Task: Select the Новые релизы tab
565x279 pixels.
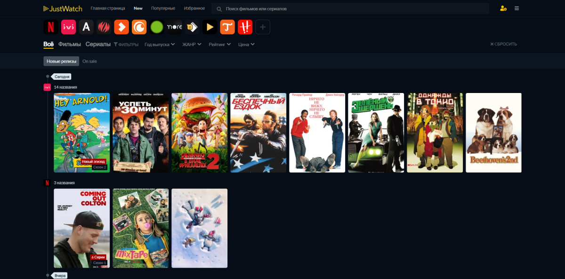Action: 61,61
